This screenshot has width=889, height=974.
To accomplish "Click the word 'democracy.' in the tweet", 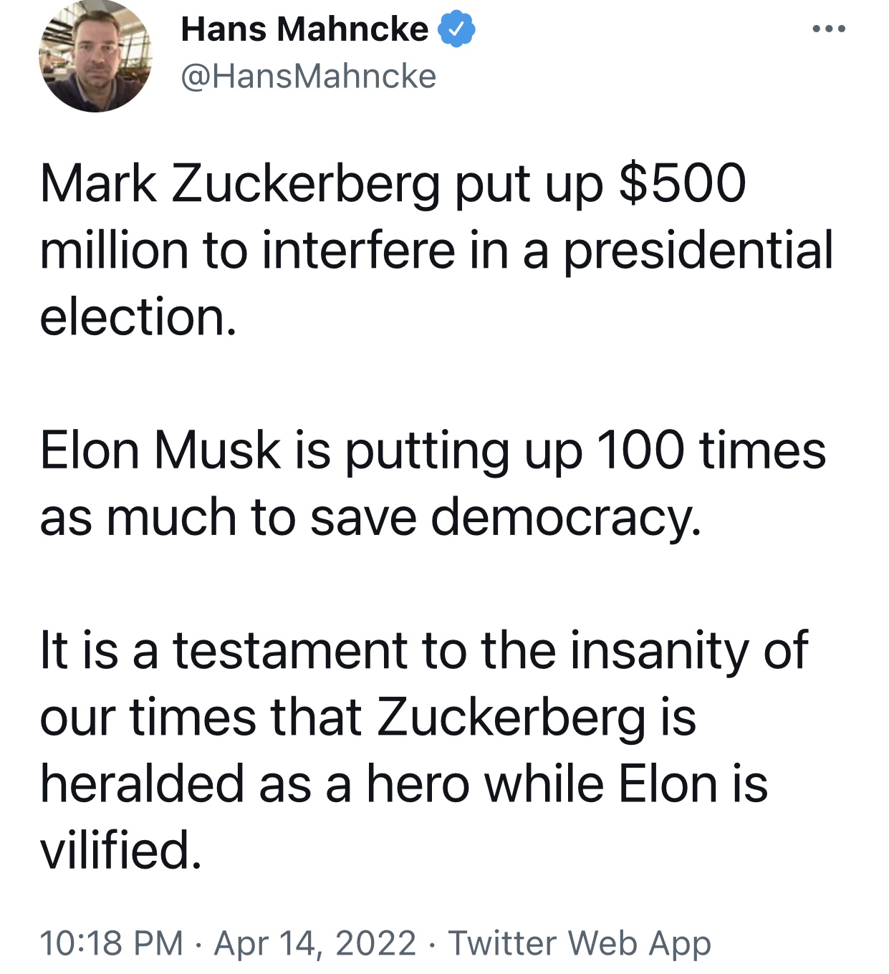I will point(566,517).
